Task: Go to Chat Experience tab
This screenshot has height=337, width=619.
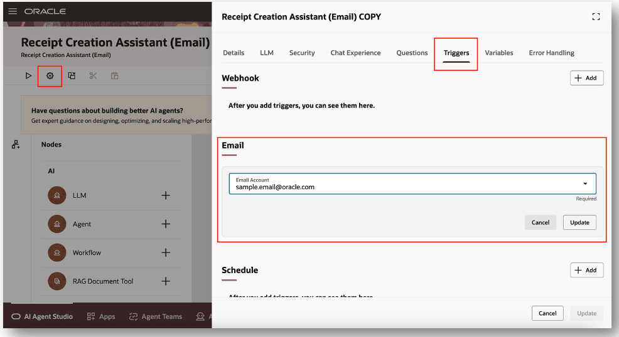Action: click(x=356, y=53)
